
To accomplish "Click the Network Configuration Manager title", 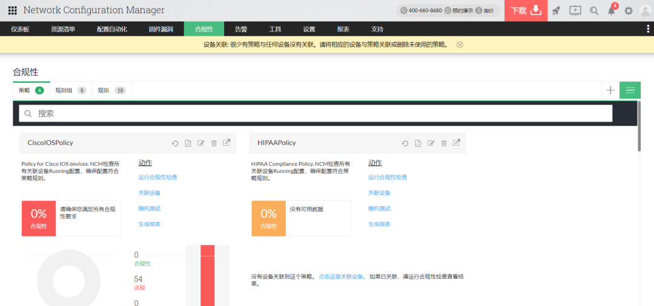I will point(94,10).
